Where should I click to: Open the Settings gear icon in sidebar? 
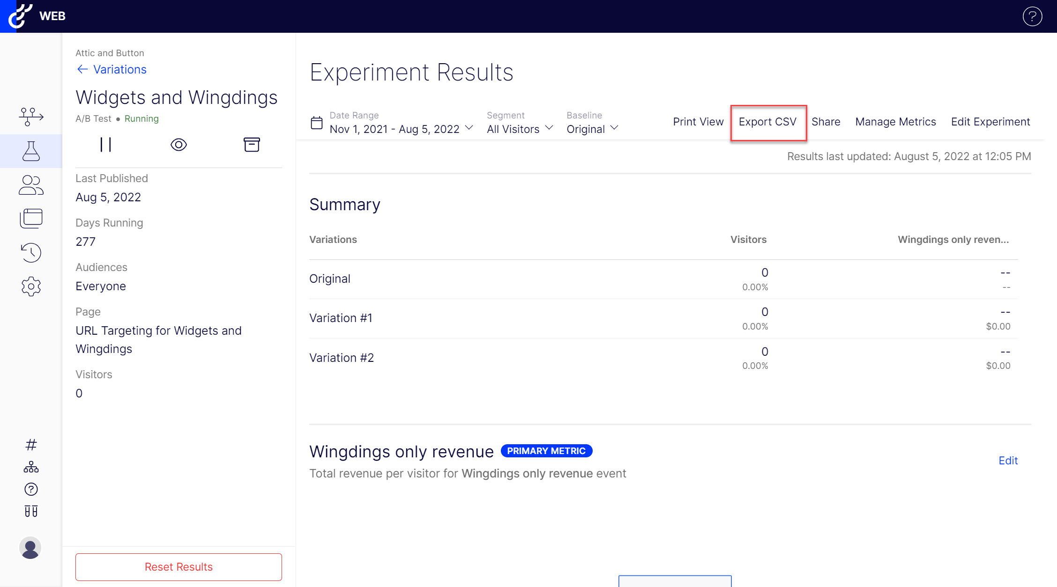pyautogui.click(x=31, y=286)
